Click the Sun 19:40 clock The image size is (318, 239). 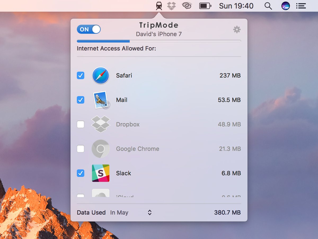pos(236,6)
